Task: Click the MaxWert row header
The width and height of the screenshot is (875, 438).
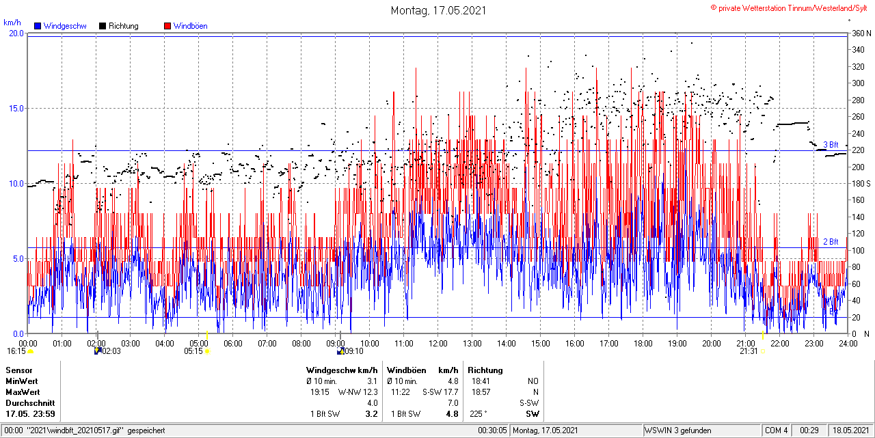Action: [23, 392]
